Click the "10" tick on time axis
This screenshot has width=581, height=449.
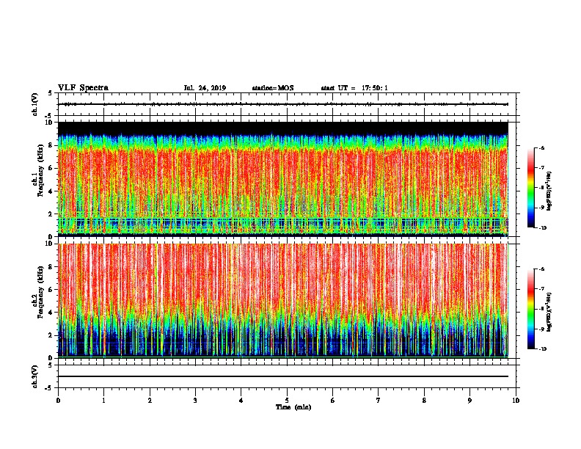516,401
